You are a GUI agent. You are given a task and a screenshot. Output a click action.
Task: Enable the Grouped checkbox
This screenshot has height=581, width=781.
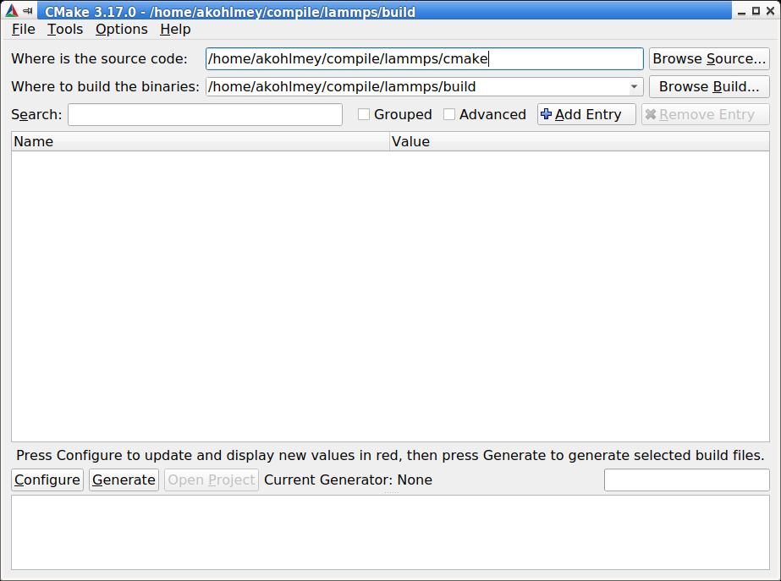pyautogui.click(x=364, y=114)
